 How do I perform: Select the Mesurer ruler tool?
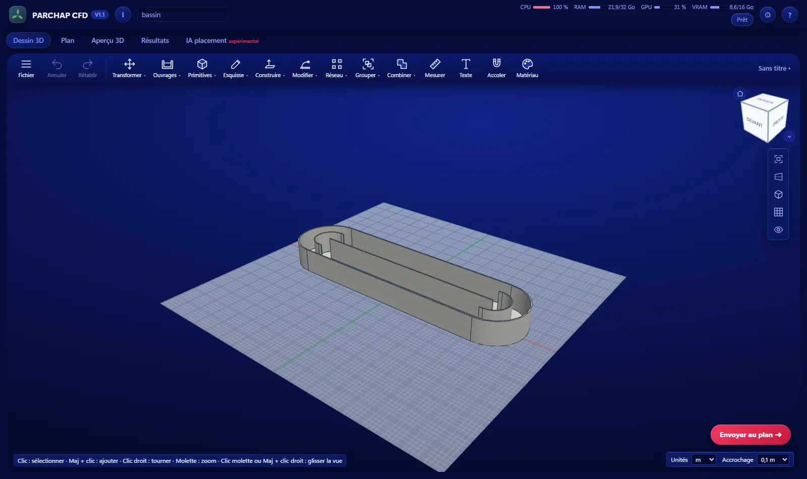[x=435, y=68]
